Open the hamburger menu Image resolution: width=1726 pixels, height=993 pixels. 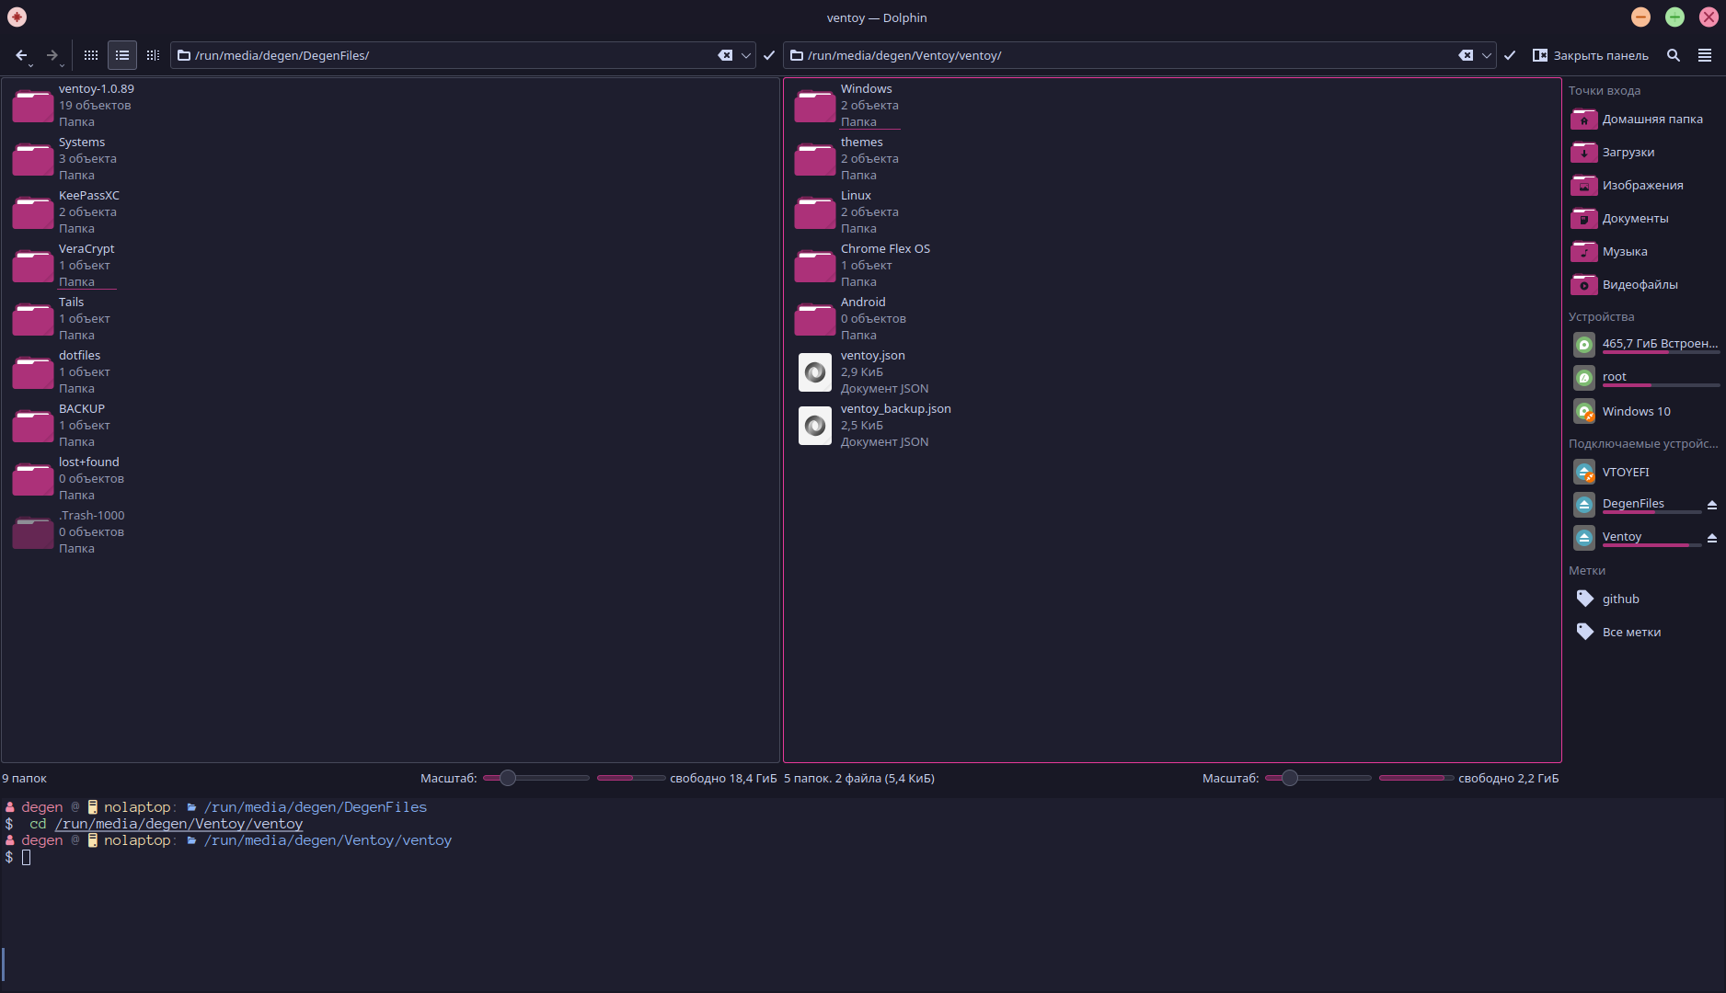(1705, 55)
